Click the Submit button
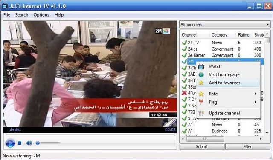The image size is (273, 160). (x=202, y=147)
